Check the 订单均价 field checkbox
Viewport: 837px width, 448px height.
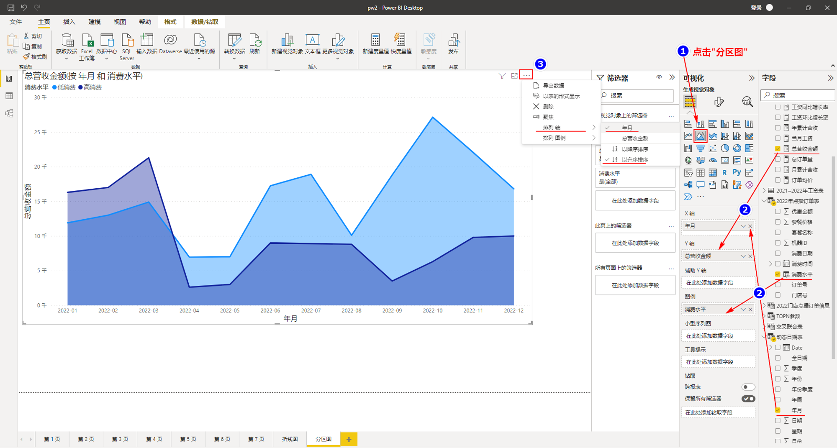pyautogui.click(x=778, y=180)
